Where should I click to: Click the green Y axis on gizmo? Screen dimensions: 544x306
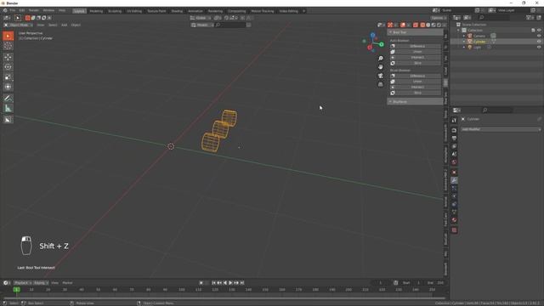tap(382, 44)
